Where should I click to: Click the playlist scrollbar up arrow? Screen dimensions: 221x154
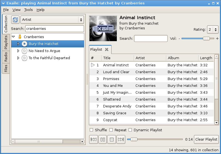click(216, 56)
